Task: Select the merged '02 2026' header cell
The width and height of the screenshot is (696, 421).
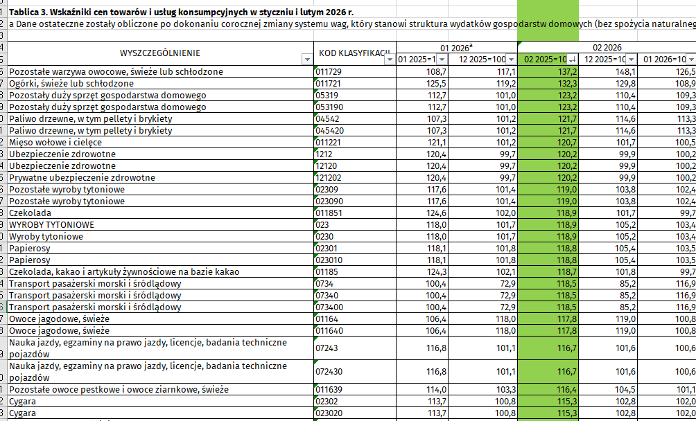Action: coord(607,48)
